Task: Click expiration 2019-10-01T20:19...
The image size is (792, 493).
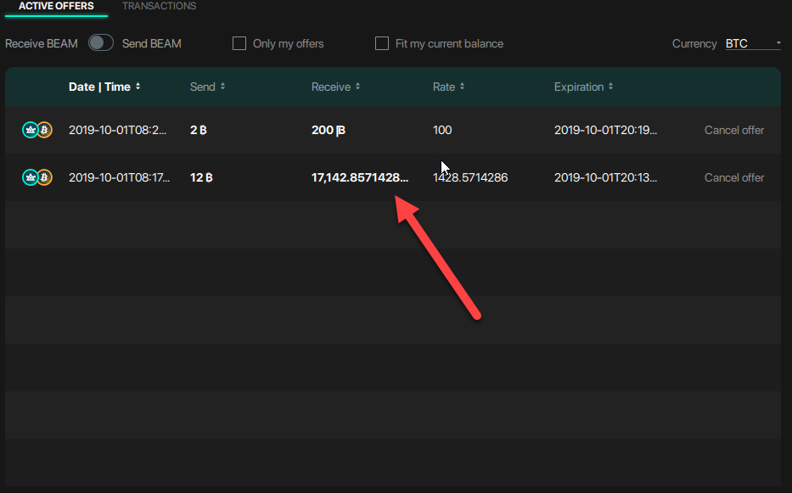Action: point(605,131)
